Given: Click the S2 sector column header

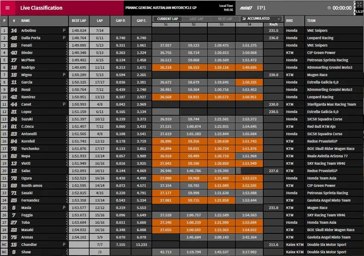Looking at the screenshot, I should (x=194, y=24).
